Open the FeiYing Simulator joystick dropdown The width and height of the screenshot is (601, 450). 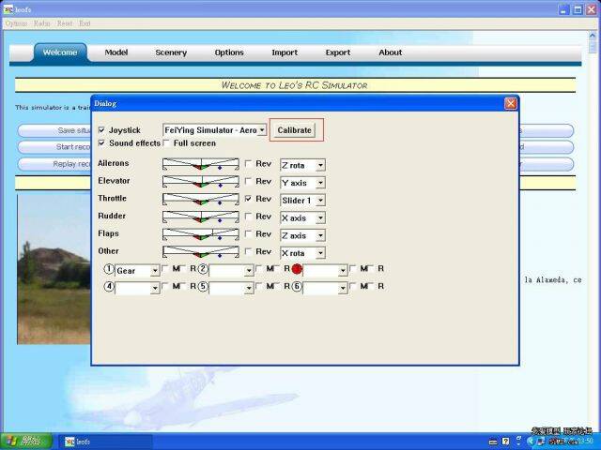coord(214,130)
